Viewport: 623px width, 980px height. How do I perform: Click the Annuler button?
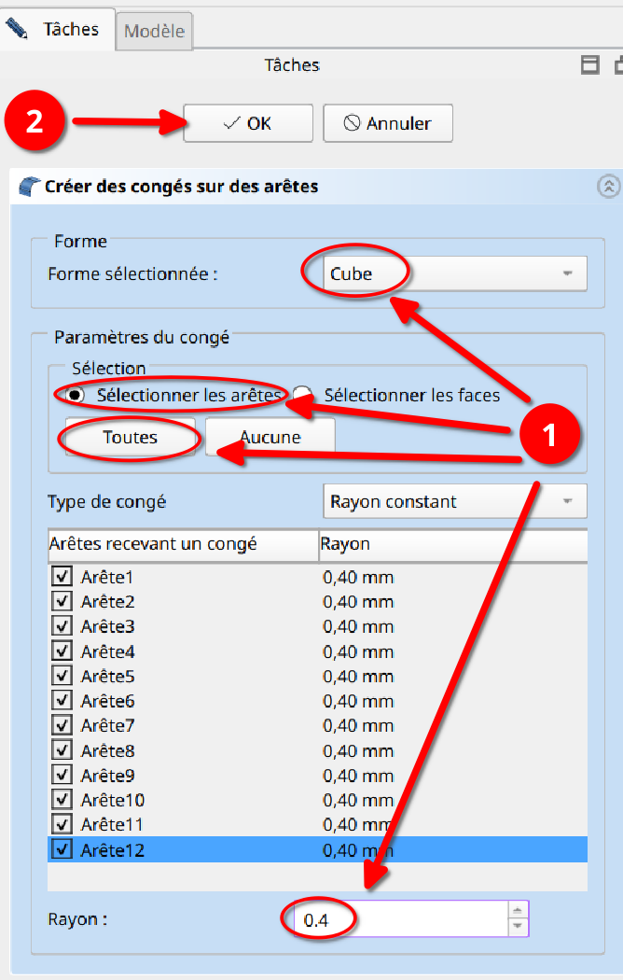point(388,123)
